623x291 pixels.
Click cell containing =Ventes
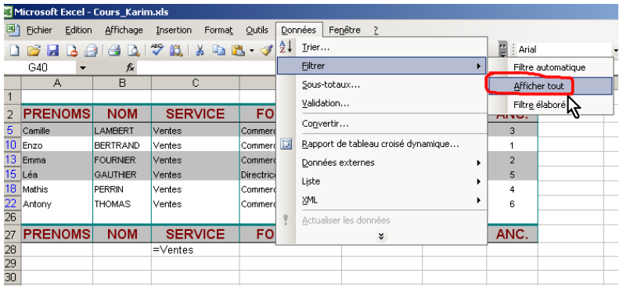tap(195, 250)
